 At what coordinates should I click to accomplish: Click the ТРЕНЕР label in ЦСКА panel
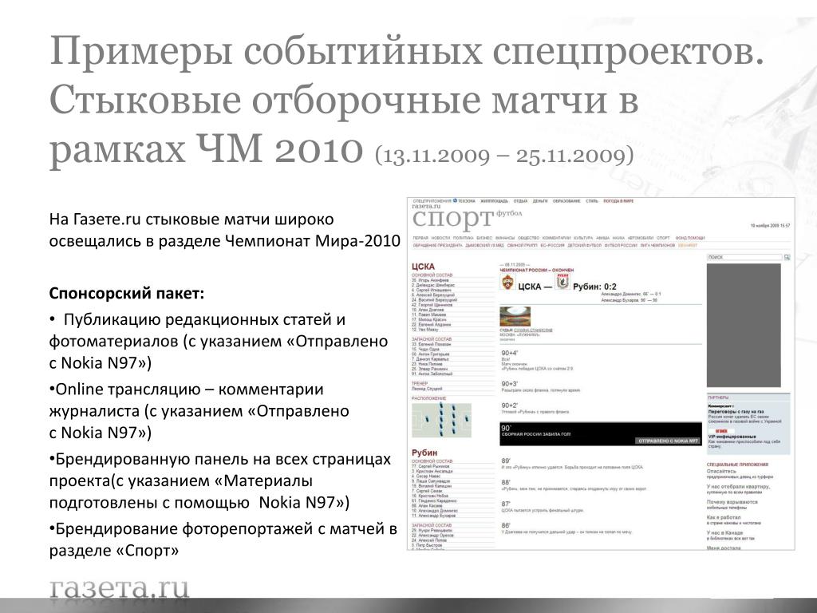(x=420, y=383)
